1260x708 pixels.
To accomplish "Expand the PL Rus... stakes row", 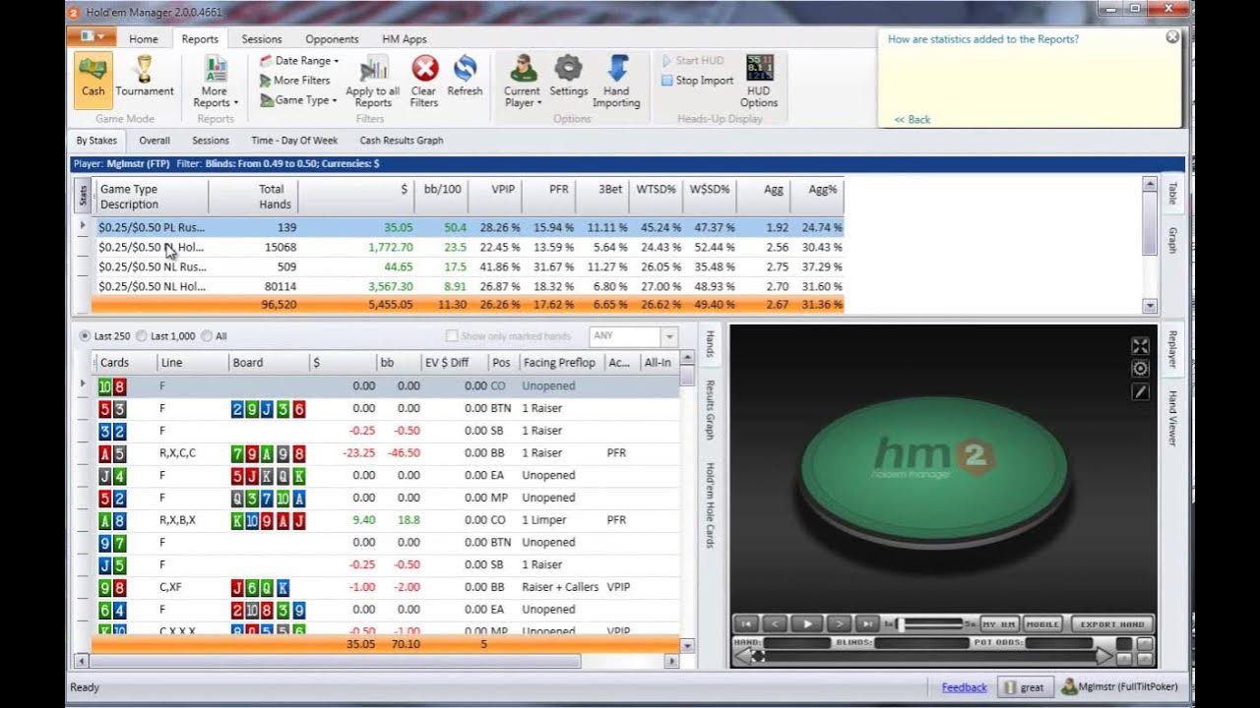I will pyautogui.click(x=84, y=227).
